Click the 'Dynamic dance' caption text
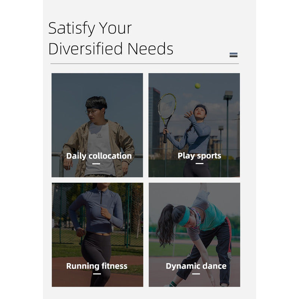299x299 pixels. click(196, 266)
